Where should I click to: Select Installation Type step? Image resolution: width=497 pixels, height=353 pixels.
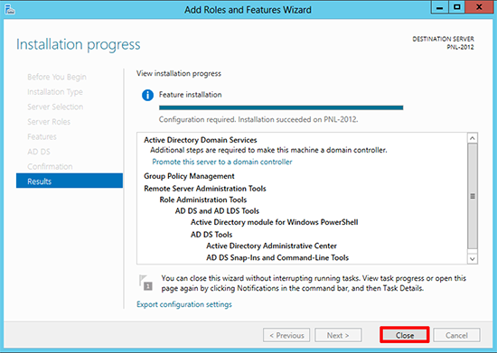point(55,92)
